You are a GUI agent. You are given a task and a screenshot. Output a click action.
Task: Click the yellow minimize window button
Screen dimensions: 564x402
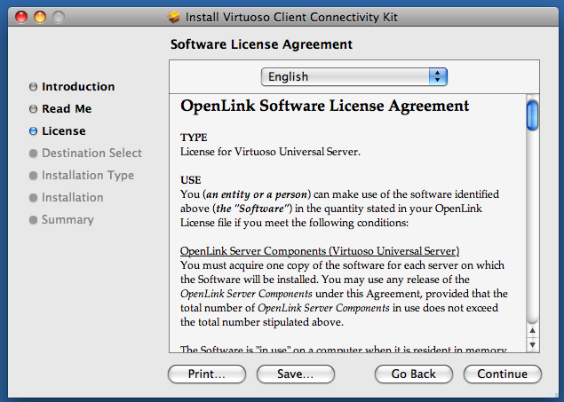coord(40,17)
